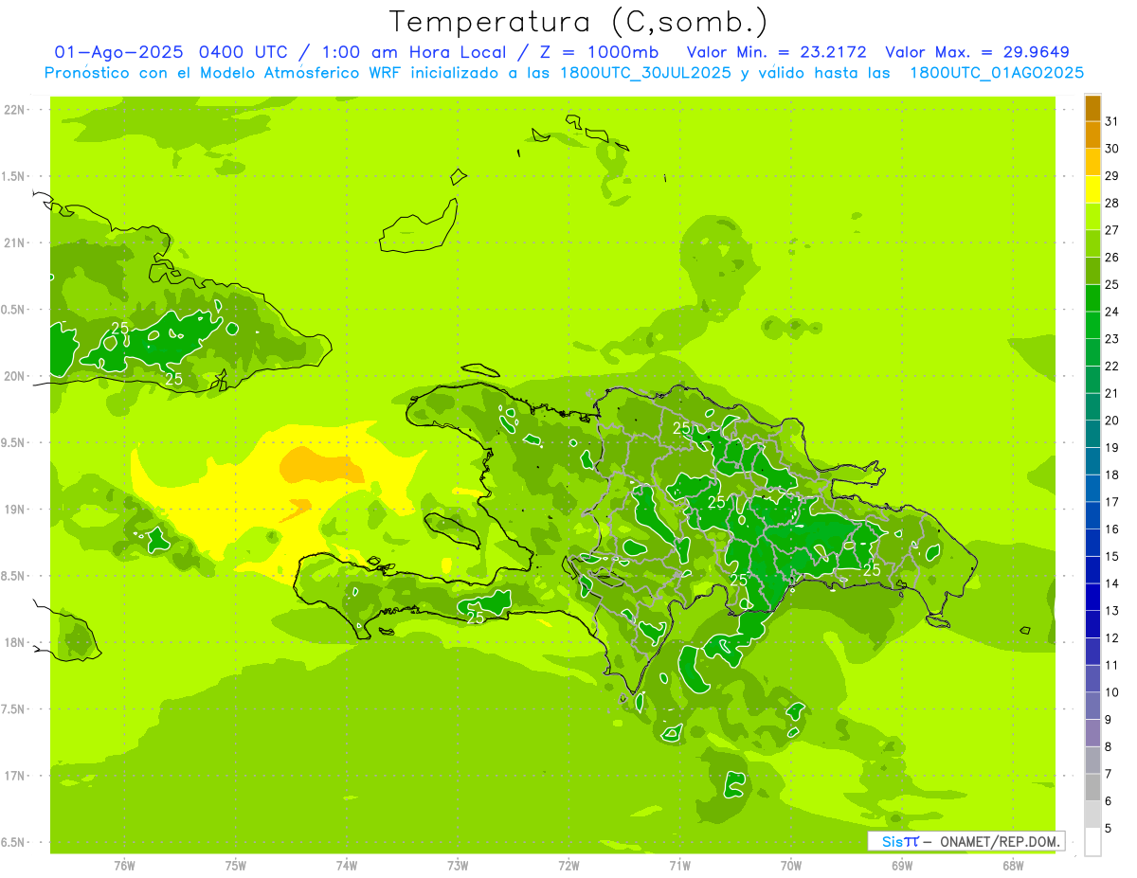Click the legend value '8'

pyautogui.click(x=1109, y=746)
